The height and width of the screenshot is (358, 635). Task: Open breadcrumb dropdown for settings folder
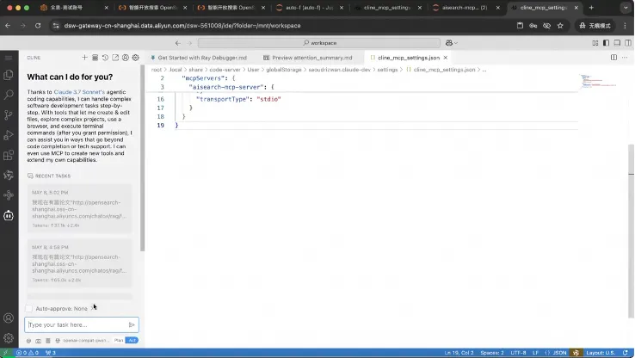point(387,70)
